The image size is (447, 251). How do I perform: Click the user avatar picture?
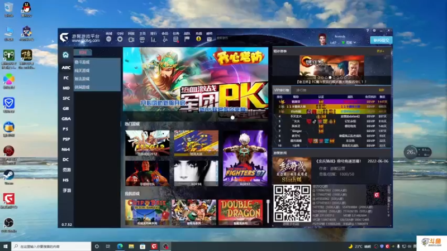click(322, 39)
